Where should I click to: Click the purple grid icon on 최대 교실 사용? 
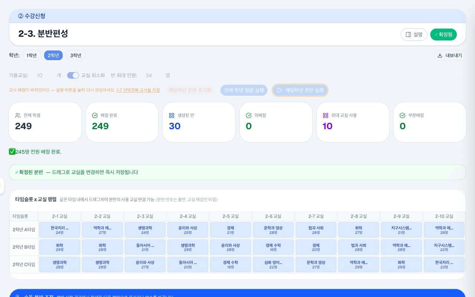(x=325, y=115)
